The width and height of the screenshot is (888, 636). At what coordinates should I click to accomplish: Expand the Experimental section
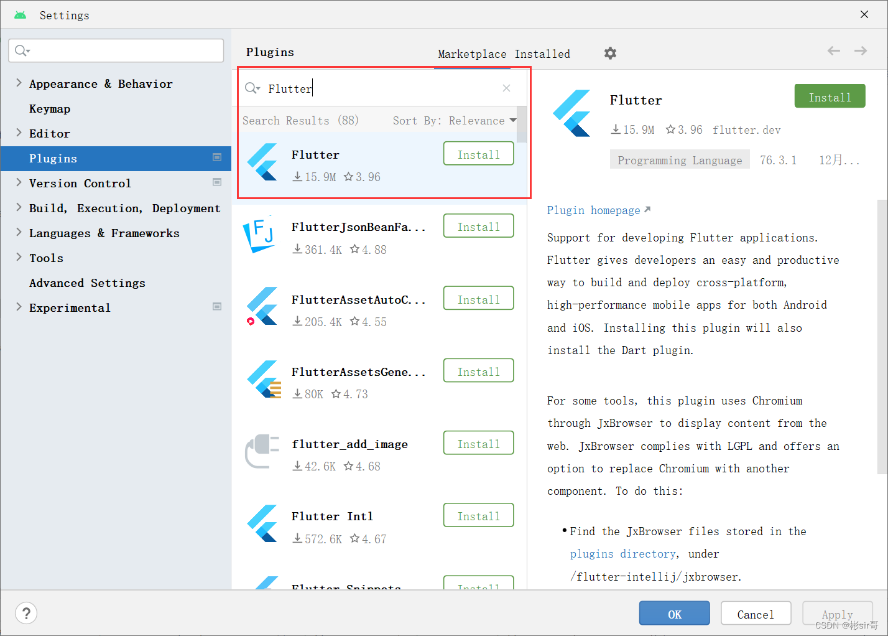point(19,307)
